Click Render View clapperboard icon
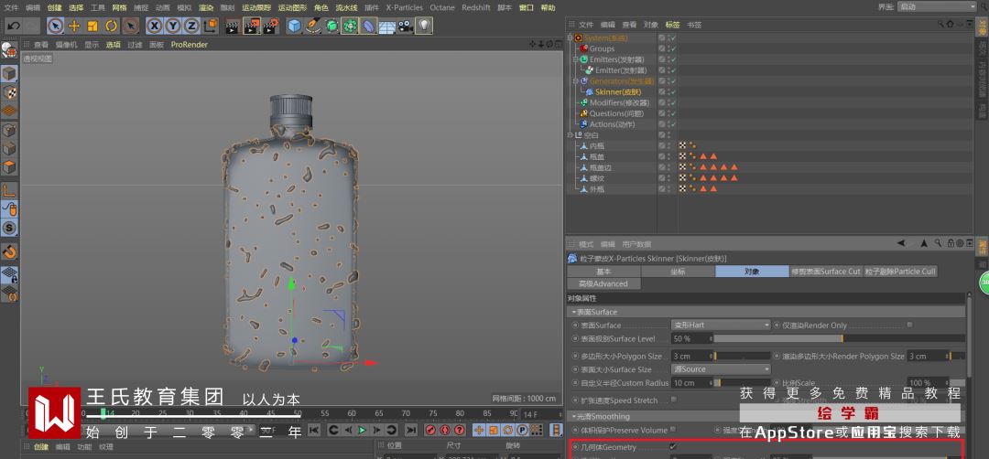Screen dimensions: 989x459 click(x=233, y=26)
